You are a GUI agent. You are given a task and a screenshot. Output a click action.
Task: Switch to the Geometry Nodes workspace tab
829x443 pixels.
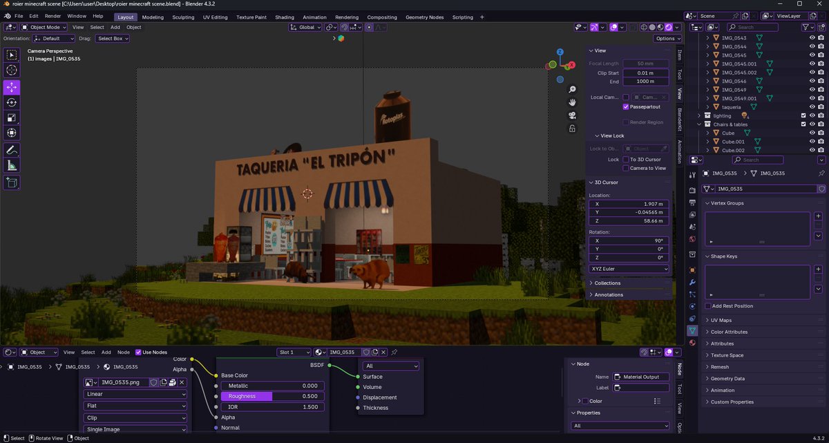(425, 17)
